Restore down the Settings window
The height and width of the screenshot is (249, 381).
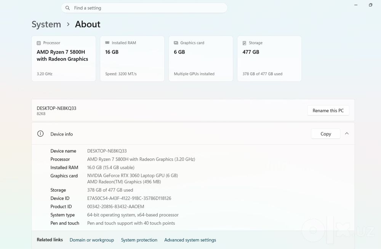click(371, 5)
